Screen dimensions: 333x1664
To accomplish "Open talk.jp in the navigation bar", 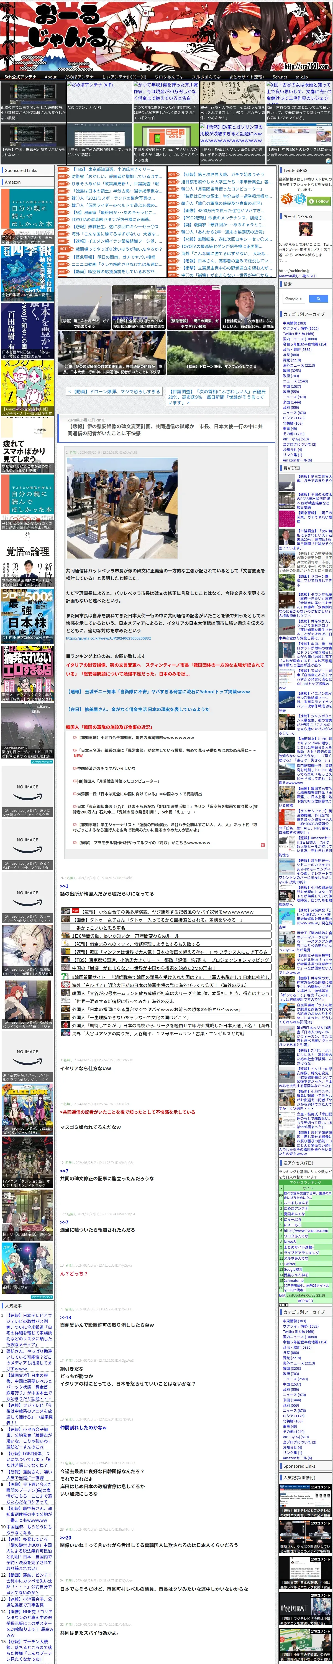I will [301, 77].
